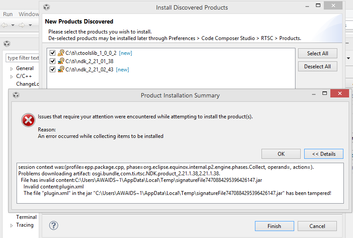Click the red error icon in summary dialog

click(28, 120)
